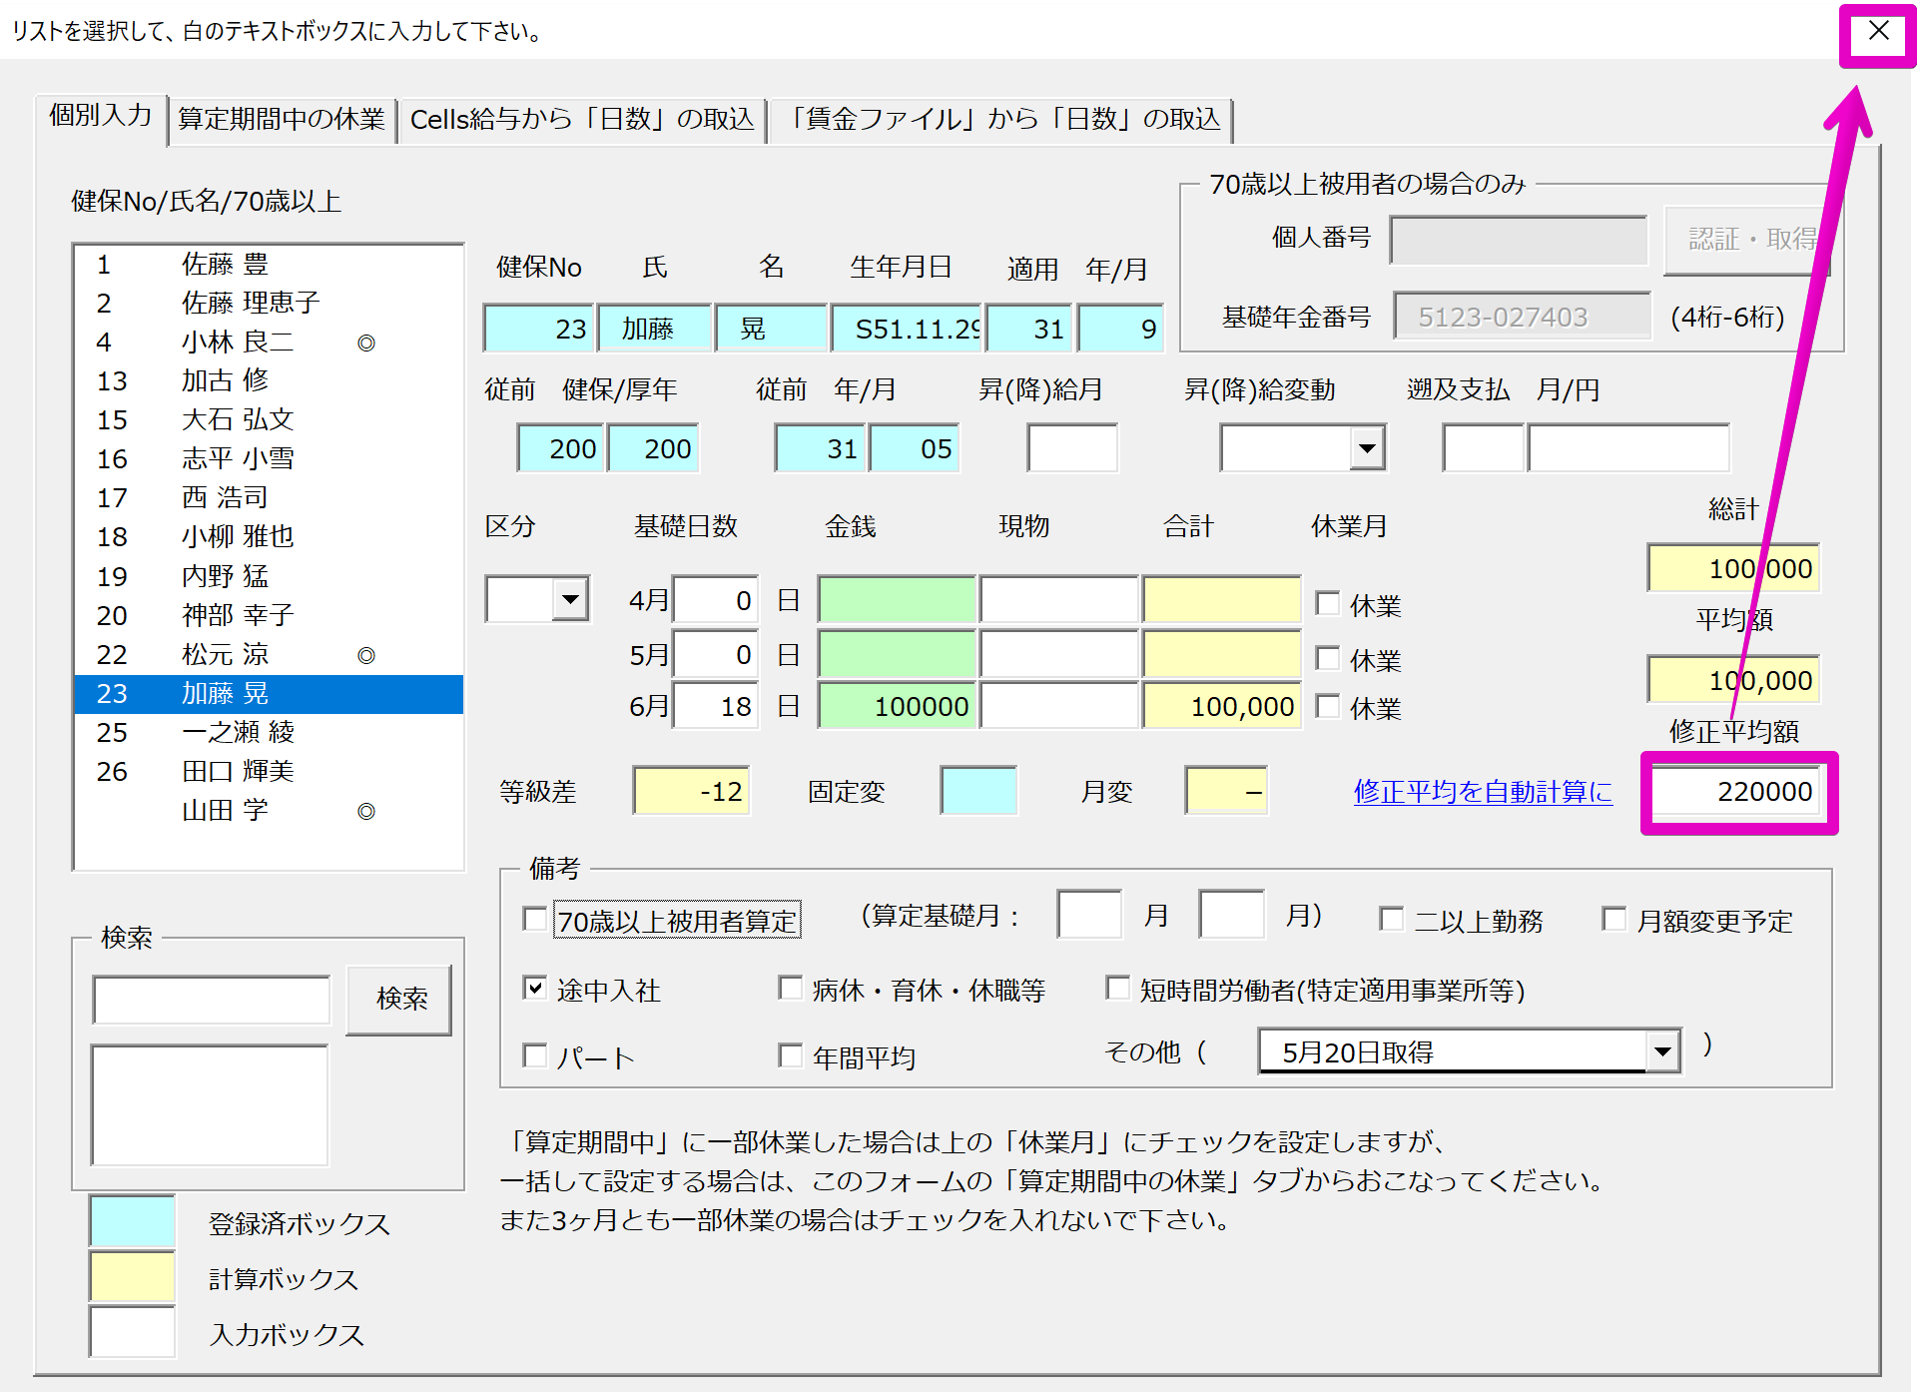Click the search text input field
This screenshot has width=1922, height=1392.
(x=212, y=1001)
